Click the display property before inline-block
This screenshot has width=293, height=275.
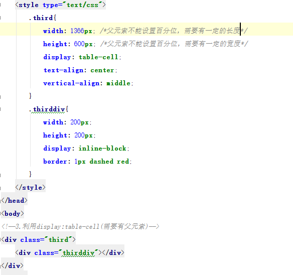pyautogui.click(x=57, y=149)
